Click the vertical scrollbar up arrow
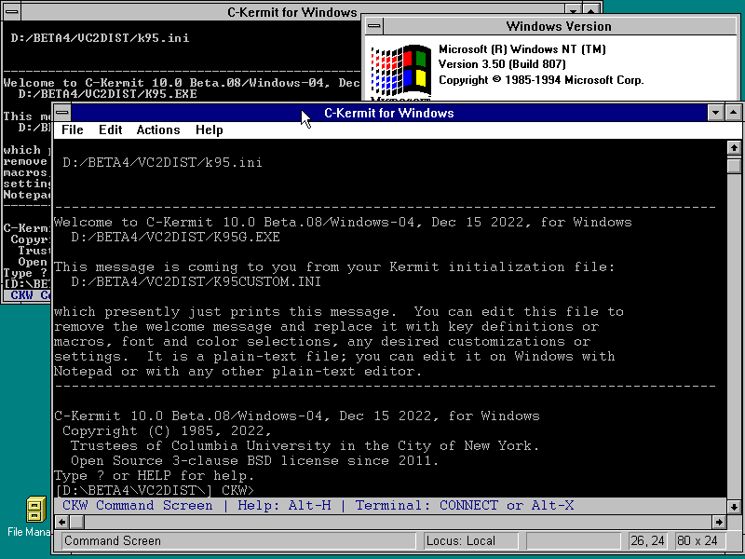Screen dimensions: 745x559 [x=734, y=148]
